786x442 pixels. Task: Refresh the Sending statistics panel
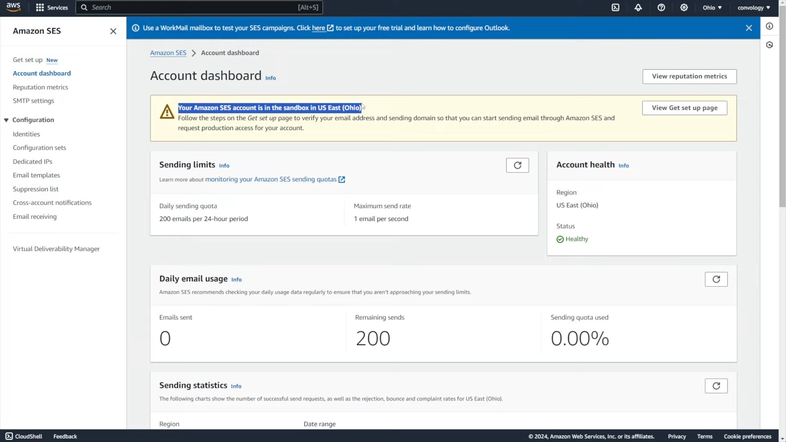[x=716, y=386]
